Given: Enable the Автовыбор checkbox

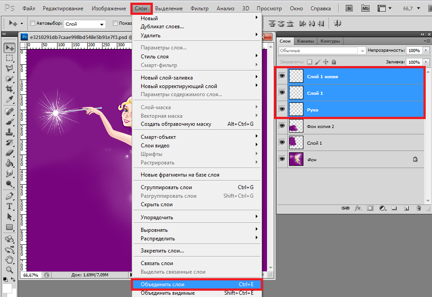Looking at the screenshot, I should click(32, 23).
